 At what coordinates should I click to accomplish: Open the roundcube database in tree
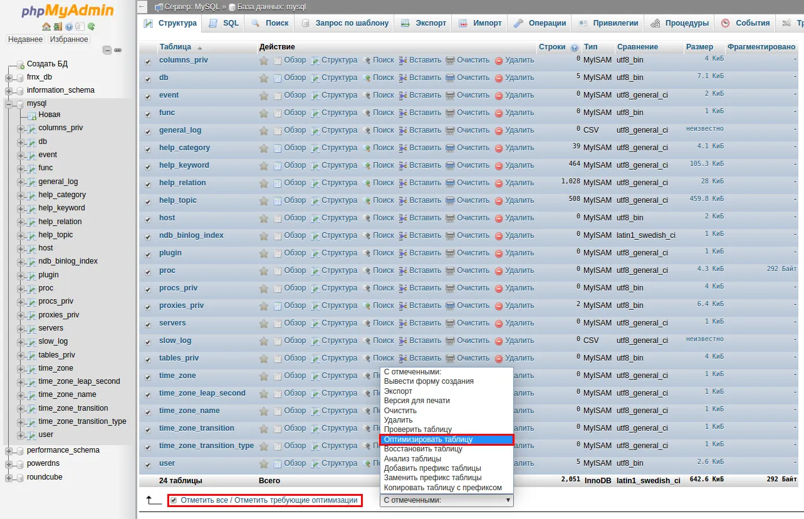pyautogui.click(x=44, y=477)
